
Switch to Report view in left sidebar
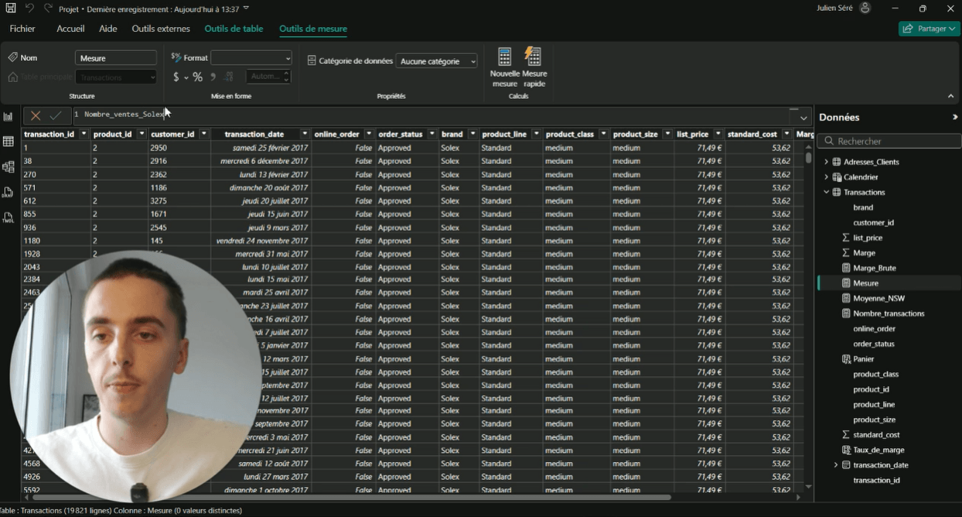pos(9,117)
